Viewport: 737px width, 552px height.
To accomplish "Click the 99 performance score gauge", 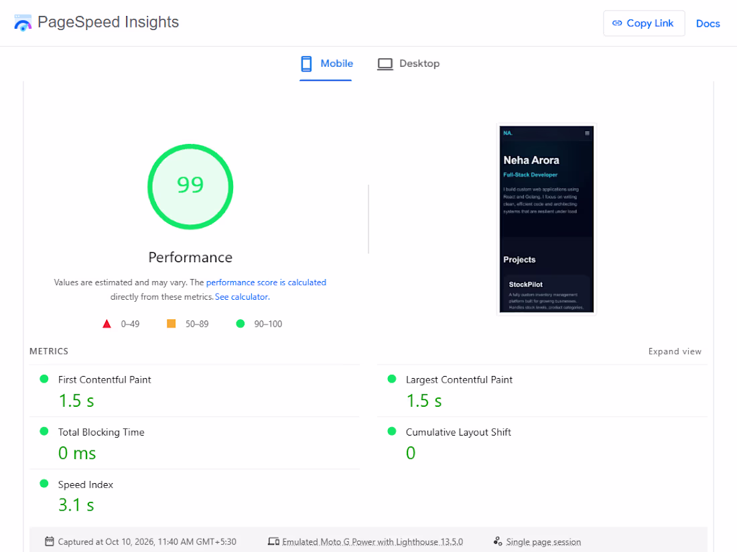I will pos(190,187).
